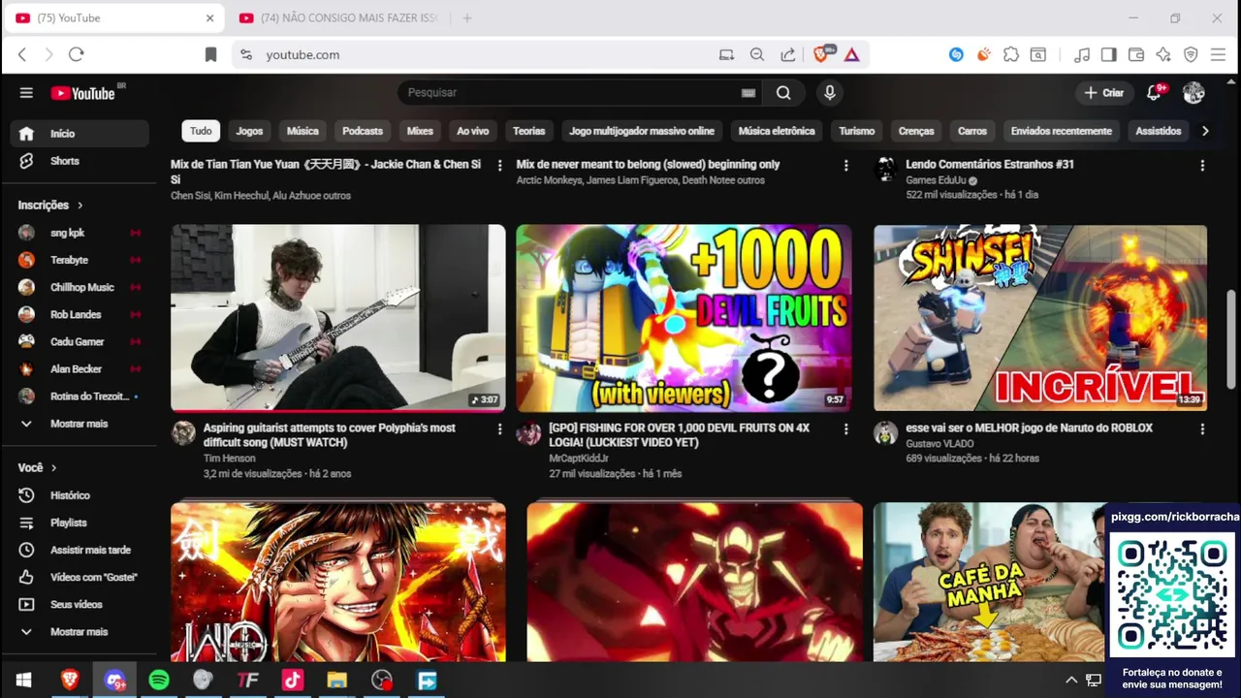Show hidden system tray icons

coord(1071,681)
